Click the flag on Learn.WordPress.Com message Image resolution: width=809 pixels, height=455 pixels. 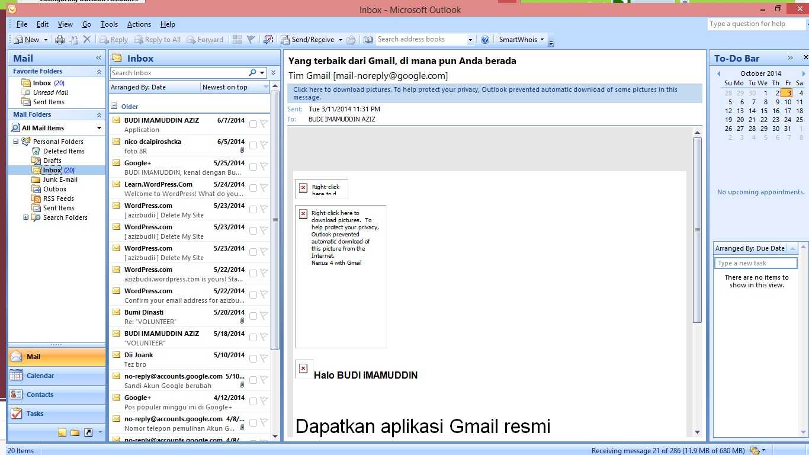(264, 188)
